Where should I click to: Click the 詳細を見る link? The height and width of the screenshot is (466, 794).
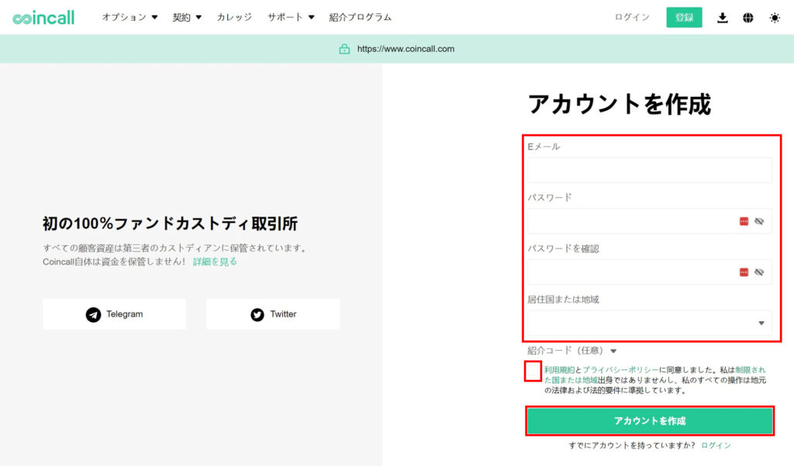[215, 262]
